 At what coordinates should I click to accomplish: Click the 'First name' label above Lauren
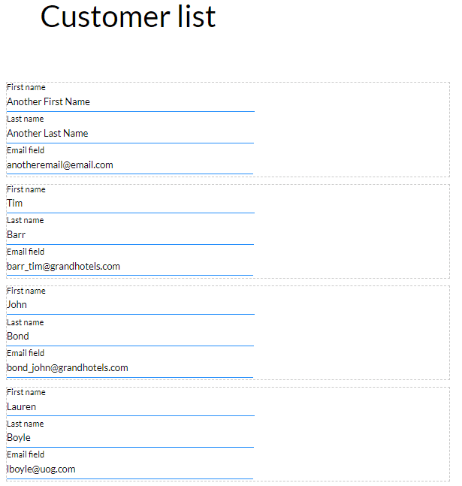[26, 392]
